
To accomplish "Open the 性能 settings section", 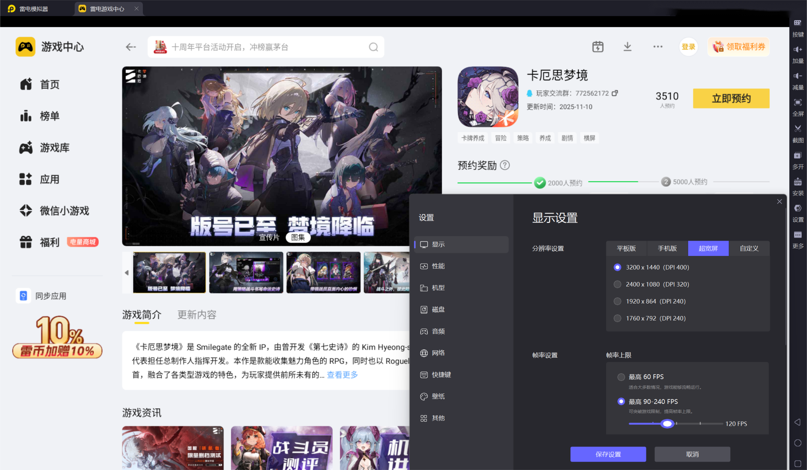I will tap(438, 266).
